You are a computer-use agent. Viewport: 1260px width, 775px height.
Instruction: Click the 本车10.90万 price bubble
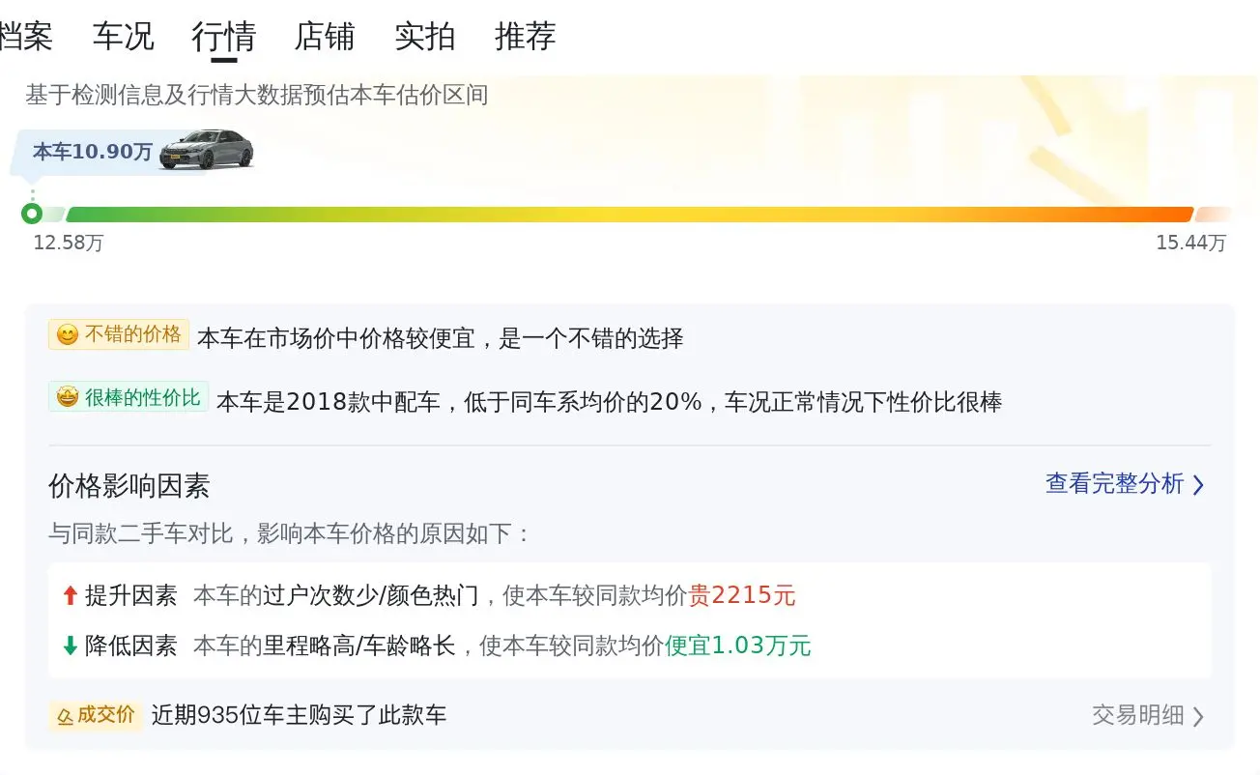point(93,152)
